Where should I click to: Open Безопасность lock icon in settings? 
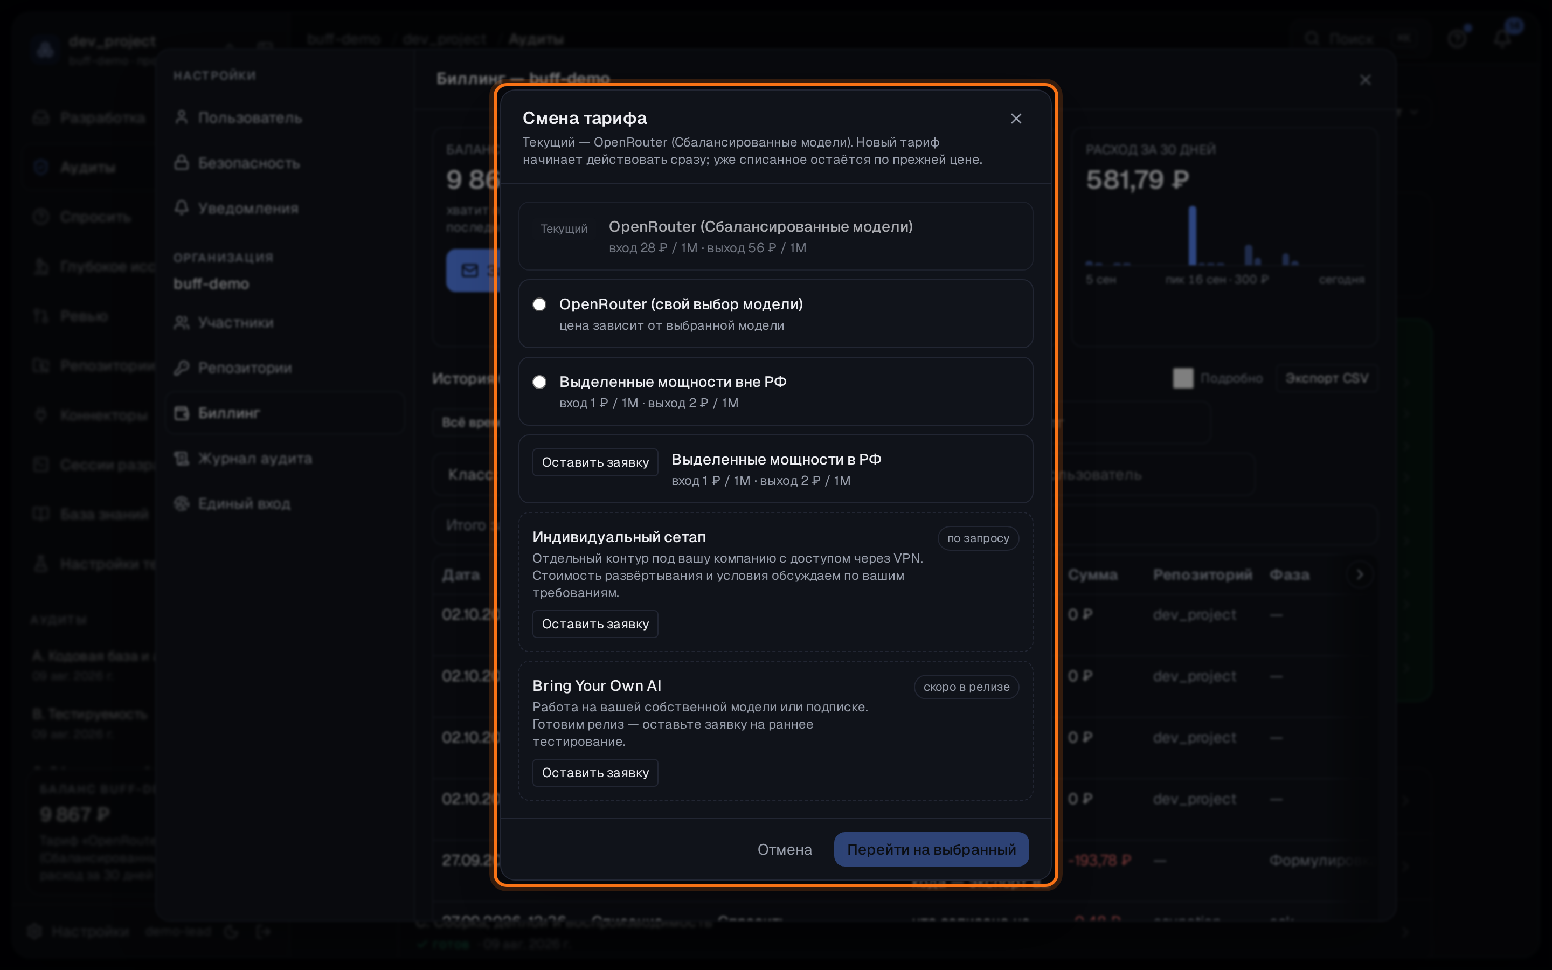pos(182,163)
